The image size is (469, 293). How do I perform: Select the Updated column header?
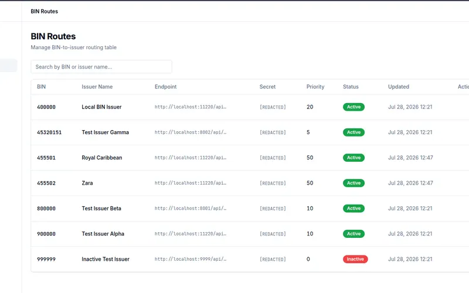[x=399, y=87]
